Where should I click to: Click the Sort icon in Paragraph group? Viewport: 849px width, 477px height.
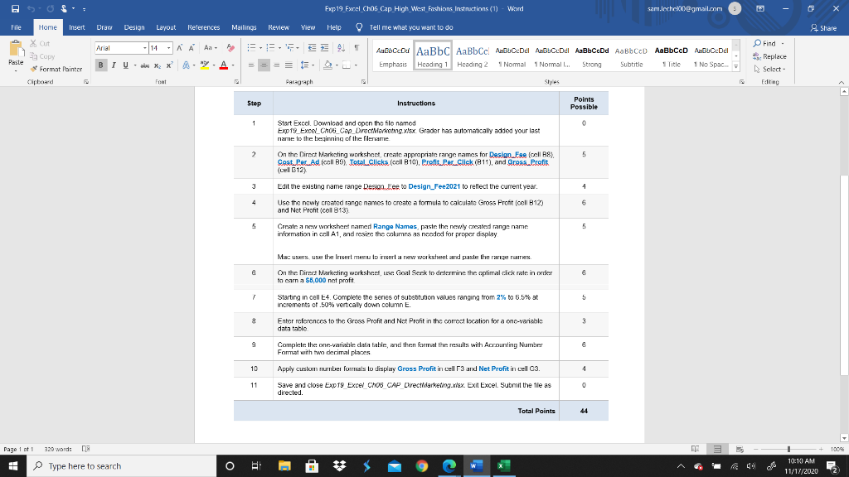point(340,48)
